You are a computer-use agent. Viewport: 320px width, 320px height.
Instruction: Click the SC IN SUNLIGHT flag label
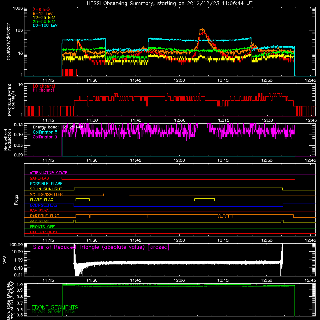coord(46,189)
